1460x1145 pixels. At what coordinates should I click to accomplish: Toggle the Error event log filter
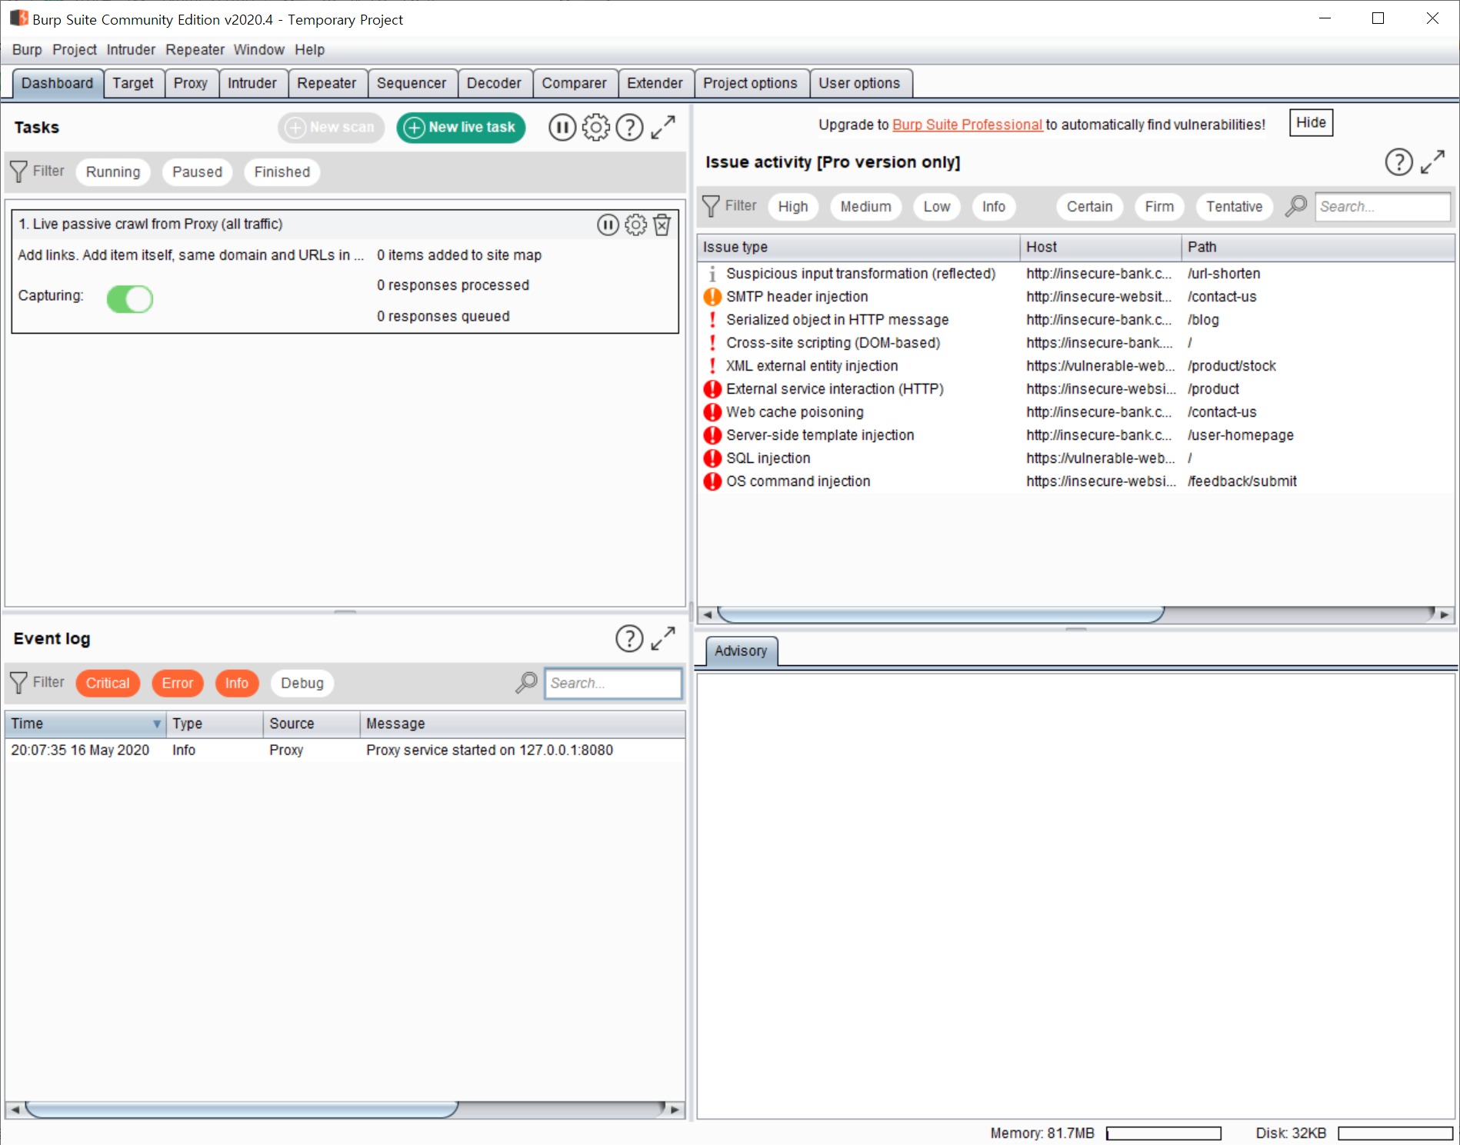(178, 683)
